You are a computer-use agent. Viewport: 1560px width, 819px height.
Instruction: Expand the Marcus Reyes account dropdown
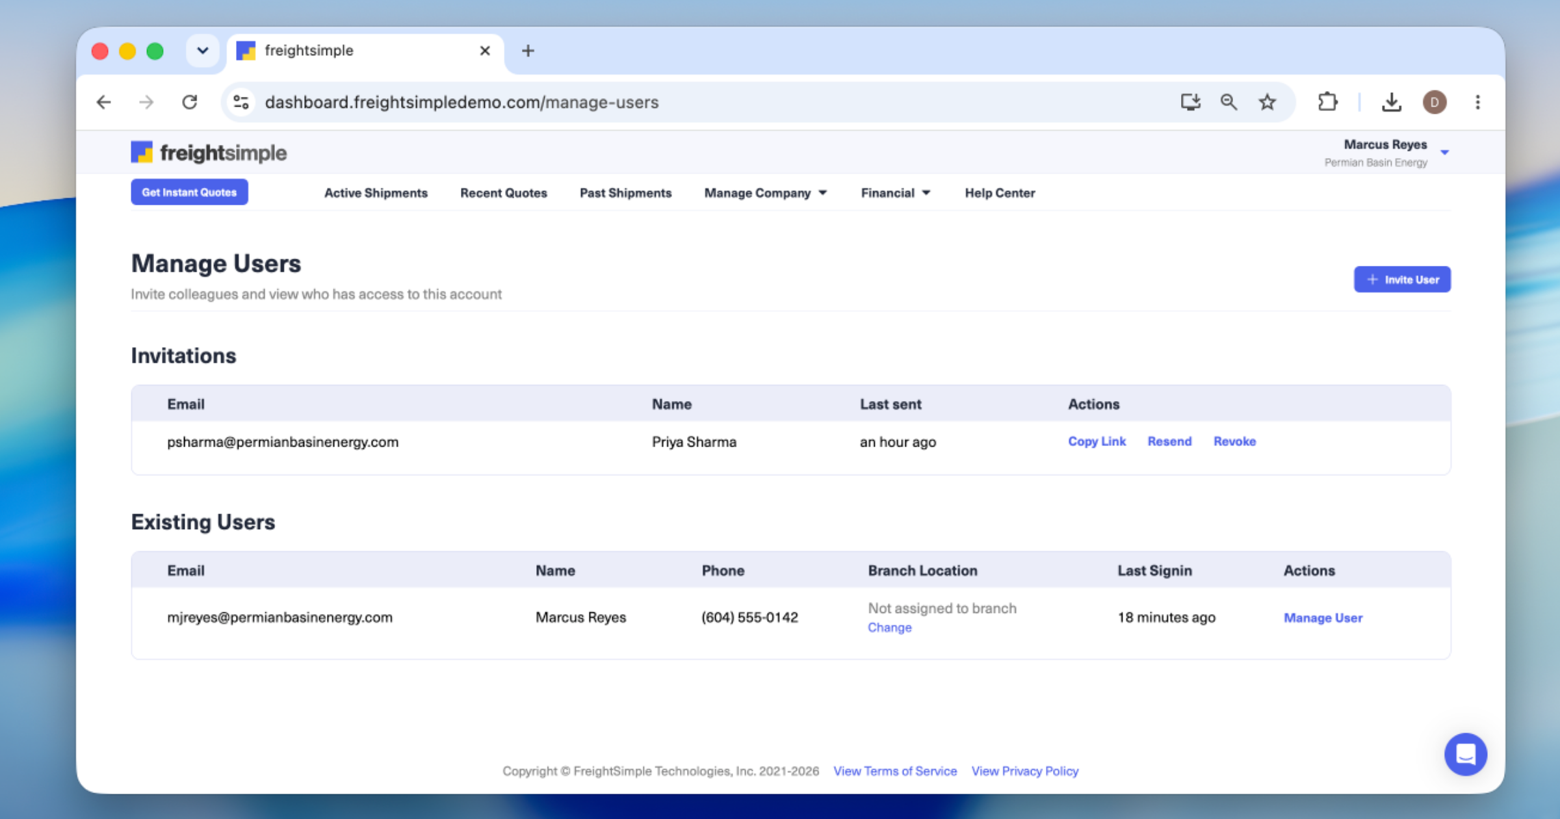point(1444,152)
